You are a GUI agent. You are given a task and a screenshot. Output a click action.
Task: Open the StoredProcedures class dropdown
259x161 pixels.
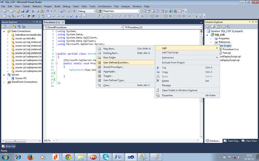click(122, 27)
